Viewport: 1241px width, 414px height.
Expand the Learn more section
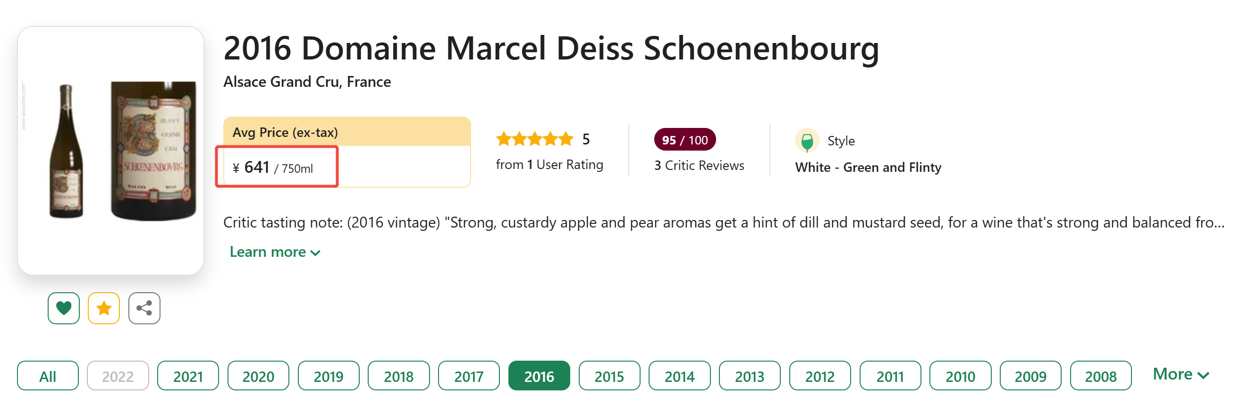click(275, 252)
